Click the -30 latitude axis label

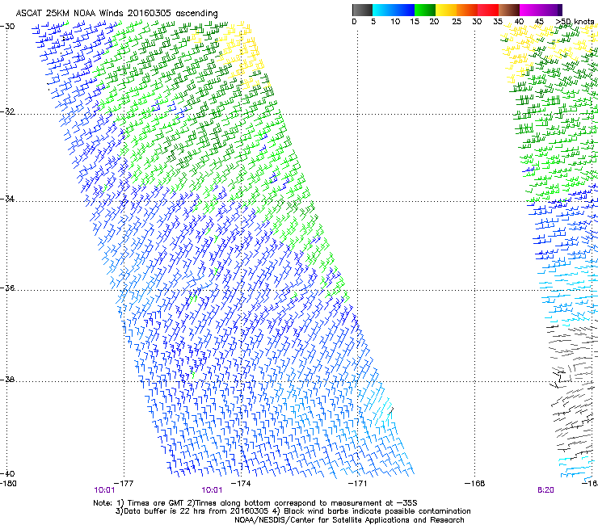point(7,27)
